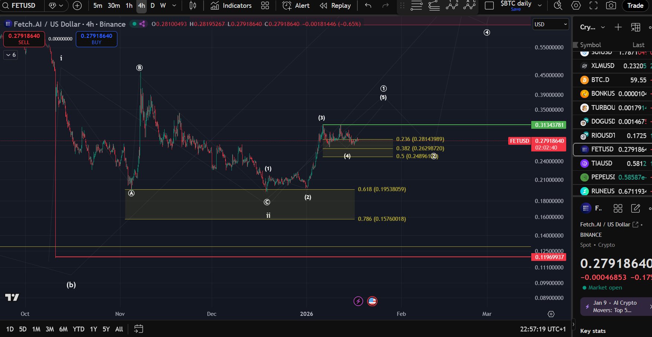Image resolution: width=652 pixels, height=337 pixels.
Task: Undo the last chart action
Action: [x=368, y=6]
